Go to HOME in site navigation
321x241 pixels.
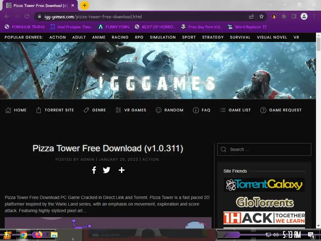(16, 110)
